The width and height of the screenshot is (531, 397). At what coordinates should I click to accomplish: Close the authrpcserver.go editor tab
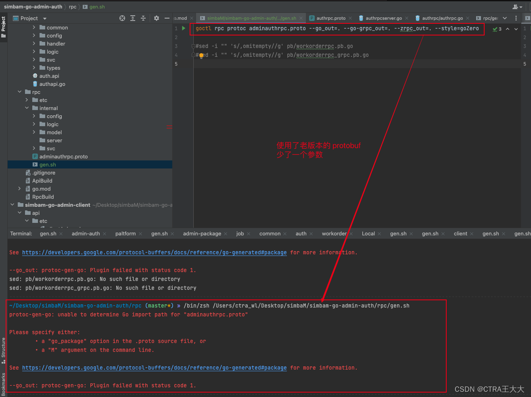[x=407, y=18]
